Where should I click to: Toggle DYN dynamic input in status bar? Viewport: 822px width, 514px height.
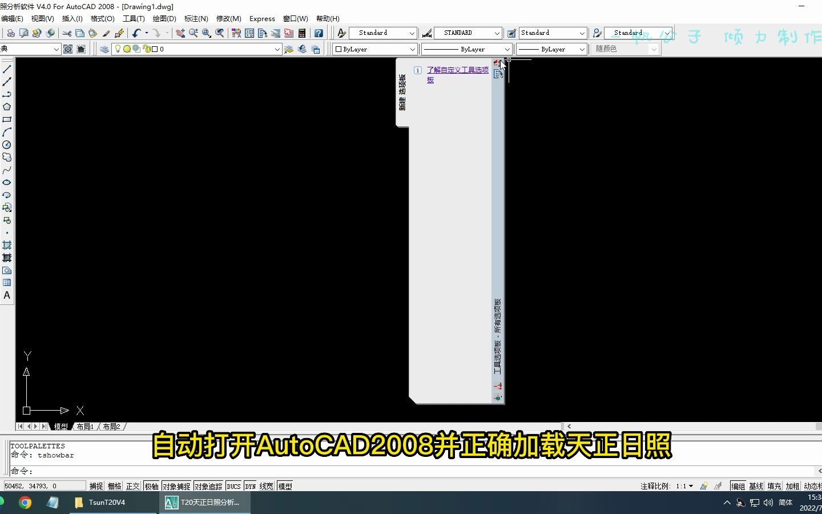[x=251, y=486]
